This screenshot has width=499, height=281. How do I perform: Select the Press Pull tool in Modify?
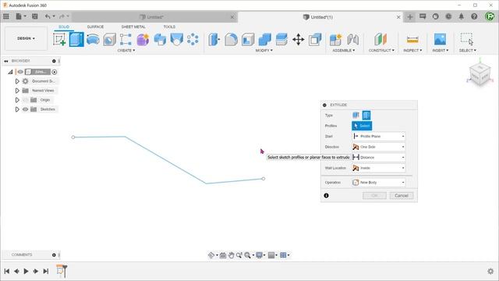pyautogui.click(x=214, y=40)
